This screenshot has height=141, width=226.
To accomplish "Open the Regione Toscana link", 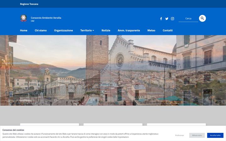I will 29,4.
